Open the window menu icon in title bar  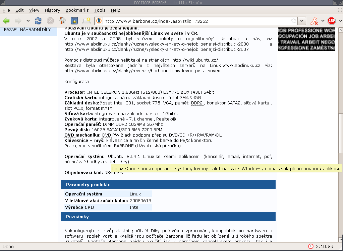pyautogui.click(x=3, y=3)
